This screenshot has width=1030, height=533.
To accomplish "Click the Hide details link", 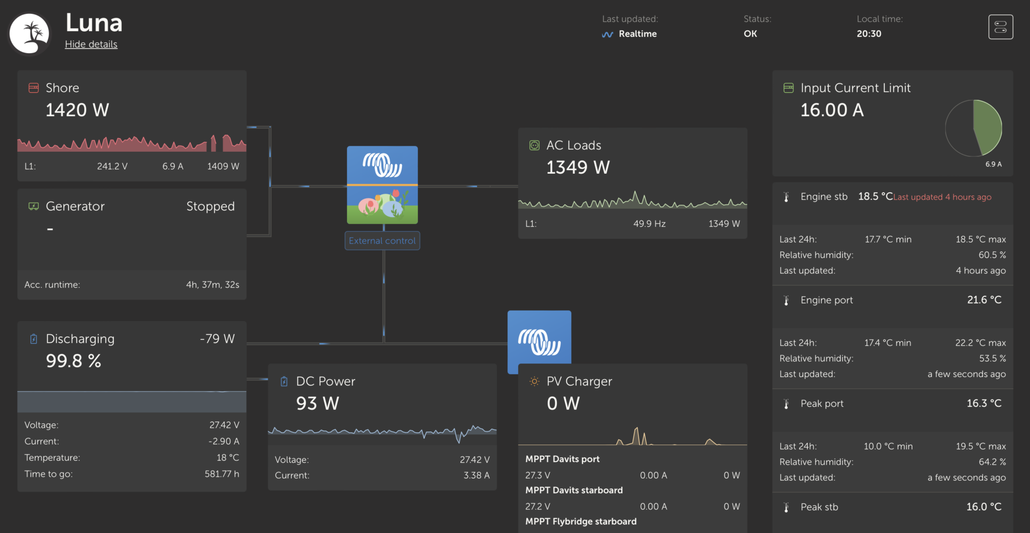I will click(x=91, y=45).
